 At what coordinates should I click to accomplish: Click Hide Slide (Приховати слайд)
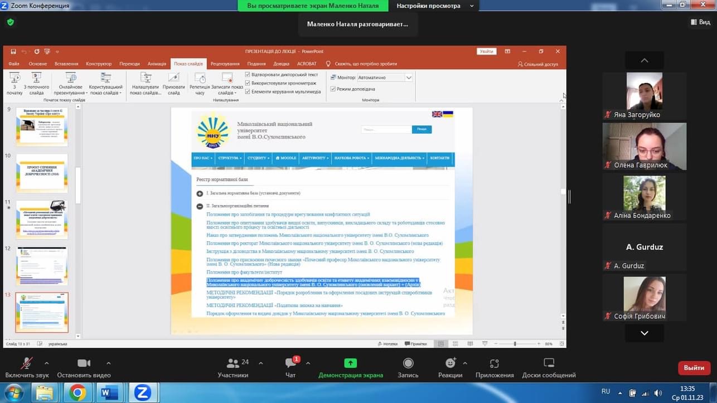pos(174,84)
